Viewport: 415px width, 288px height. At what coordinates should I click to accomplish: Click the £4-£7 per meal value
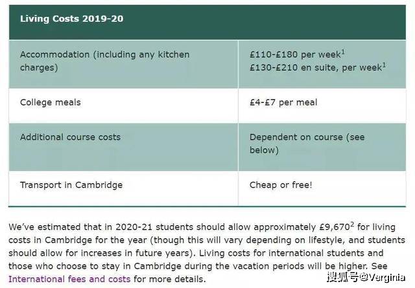click(x=283, y=102)
